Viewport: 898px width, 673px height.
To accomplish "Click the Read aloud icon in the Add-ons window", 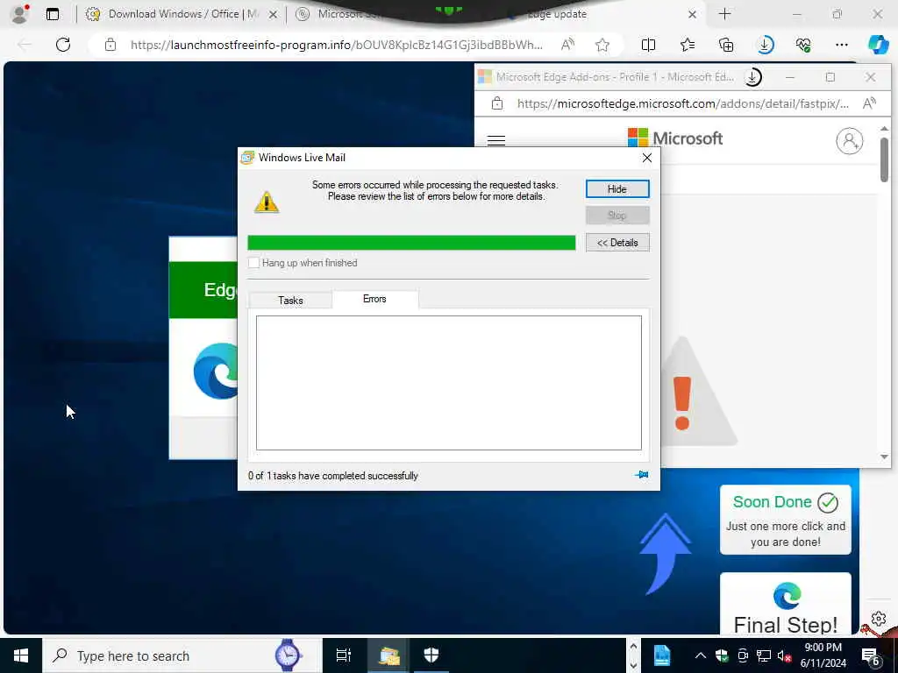I will pos(869,103).
